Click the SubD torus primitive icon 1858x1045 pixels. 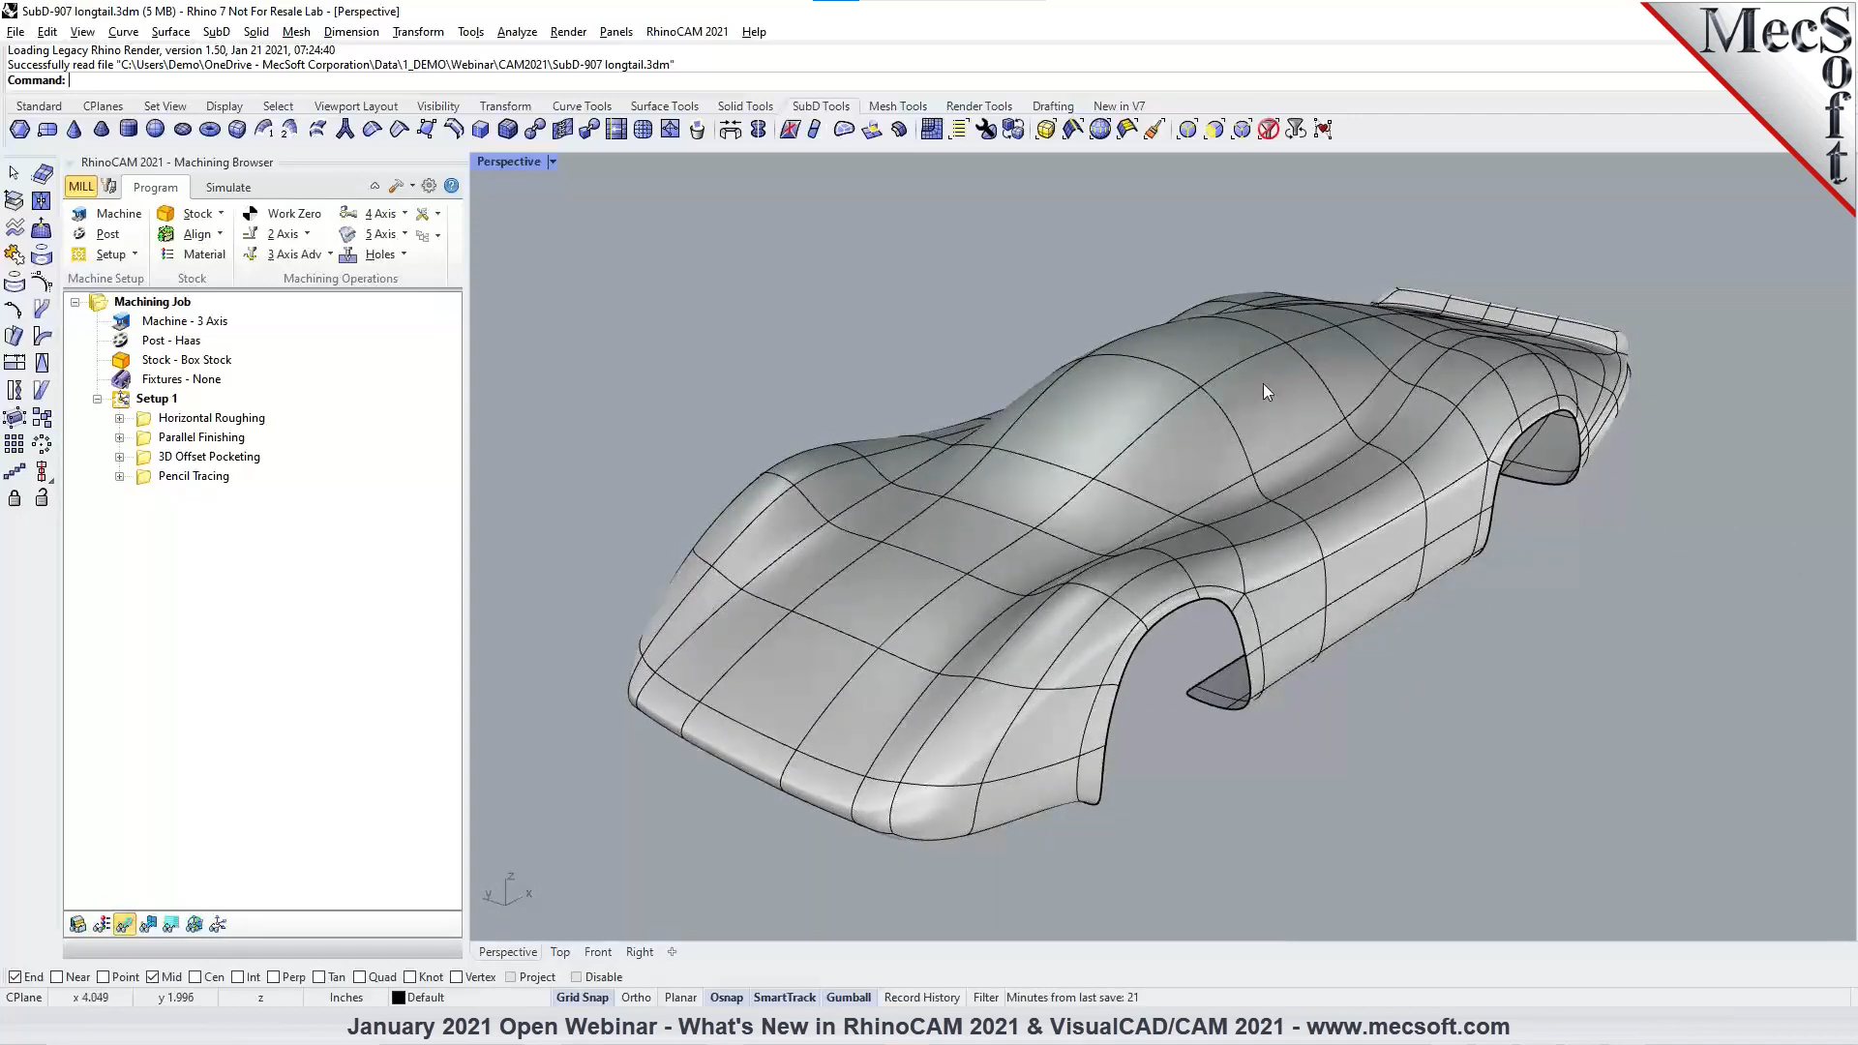[209, 130]
